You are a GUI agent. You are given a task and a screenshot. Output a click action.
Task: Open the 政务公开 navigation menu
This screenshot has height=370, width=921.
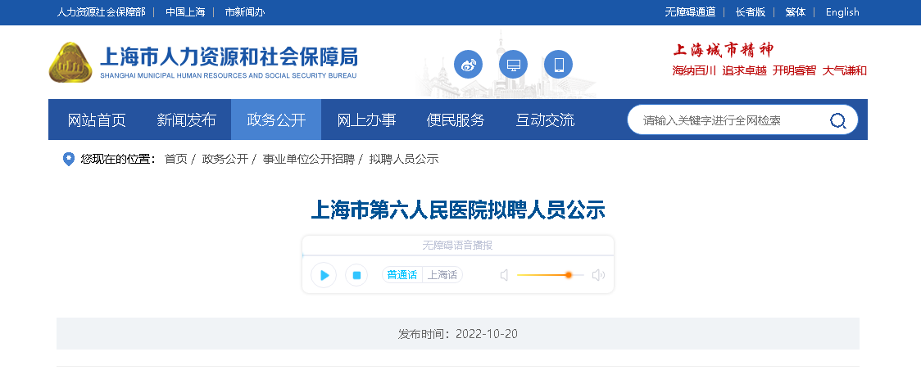coord(276,120)
